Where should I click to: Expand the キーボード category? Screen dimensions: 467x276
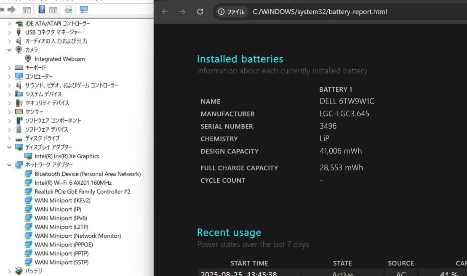coord(9,67)
